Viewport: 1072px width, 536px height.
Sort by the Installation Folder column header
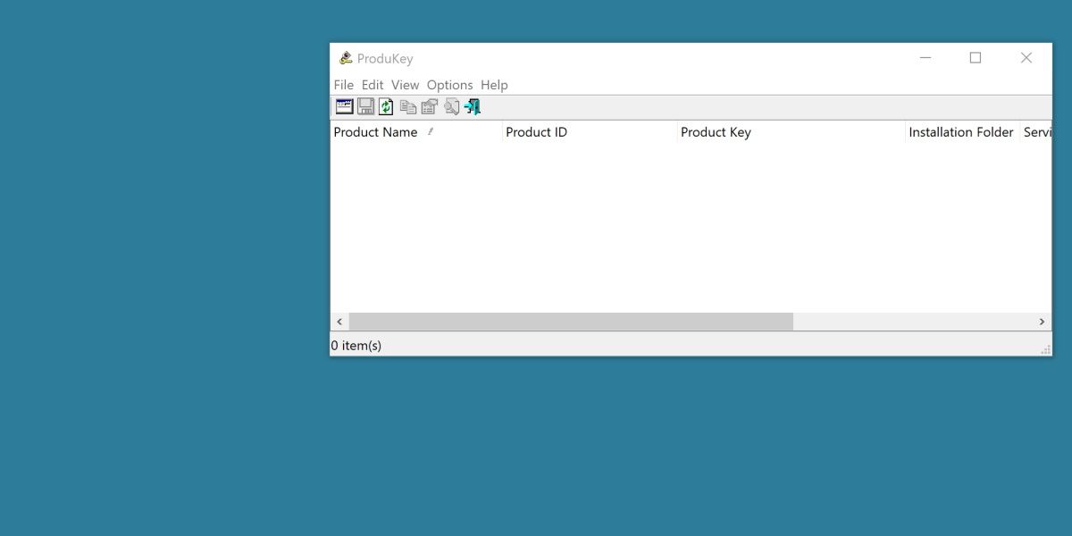[962, 132]
